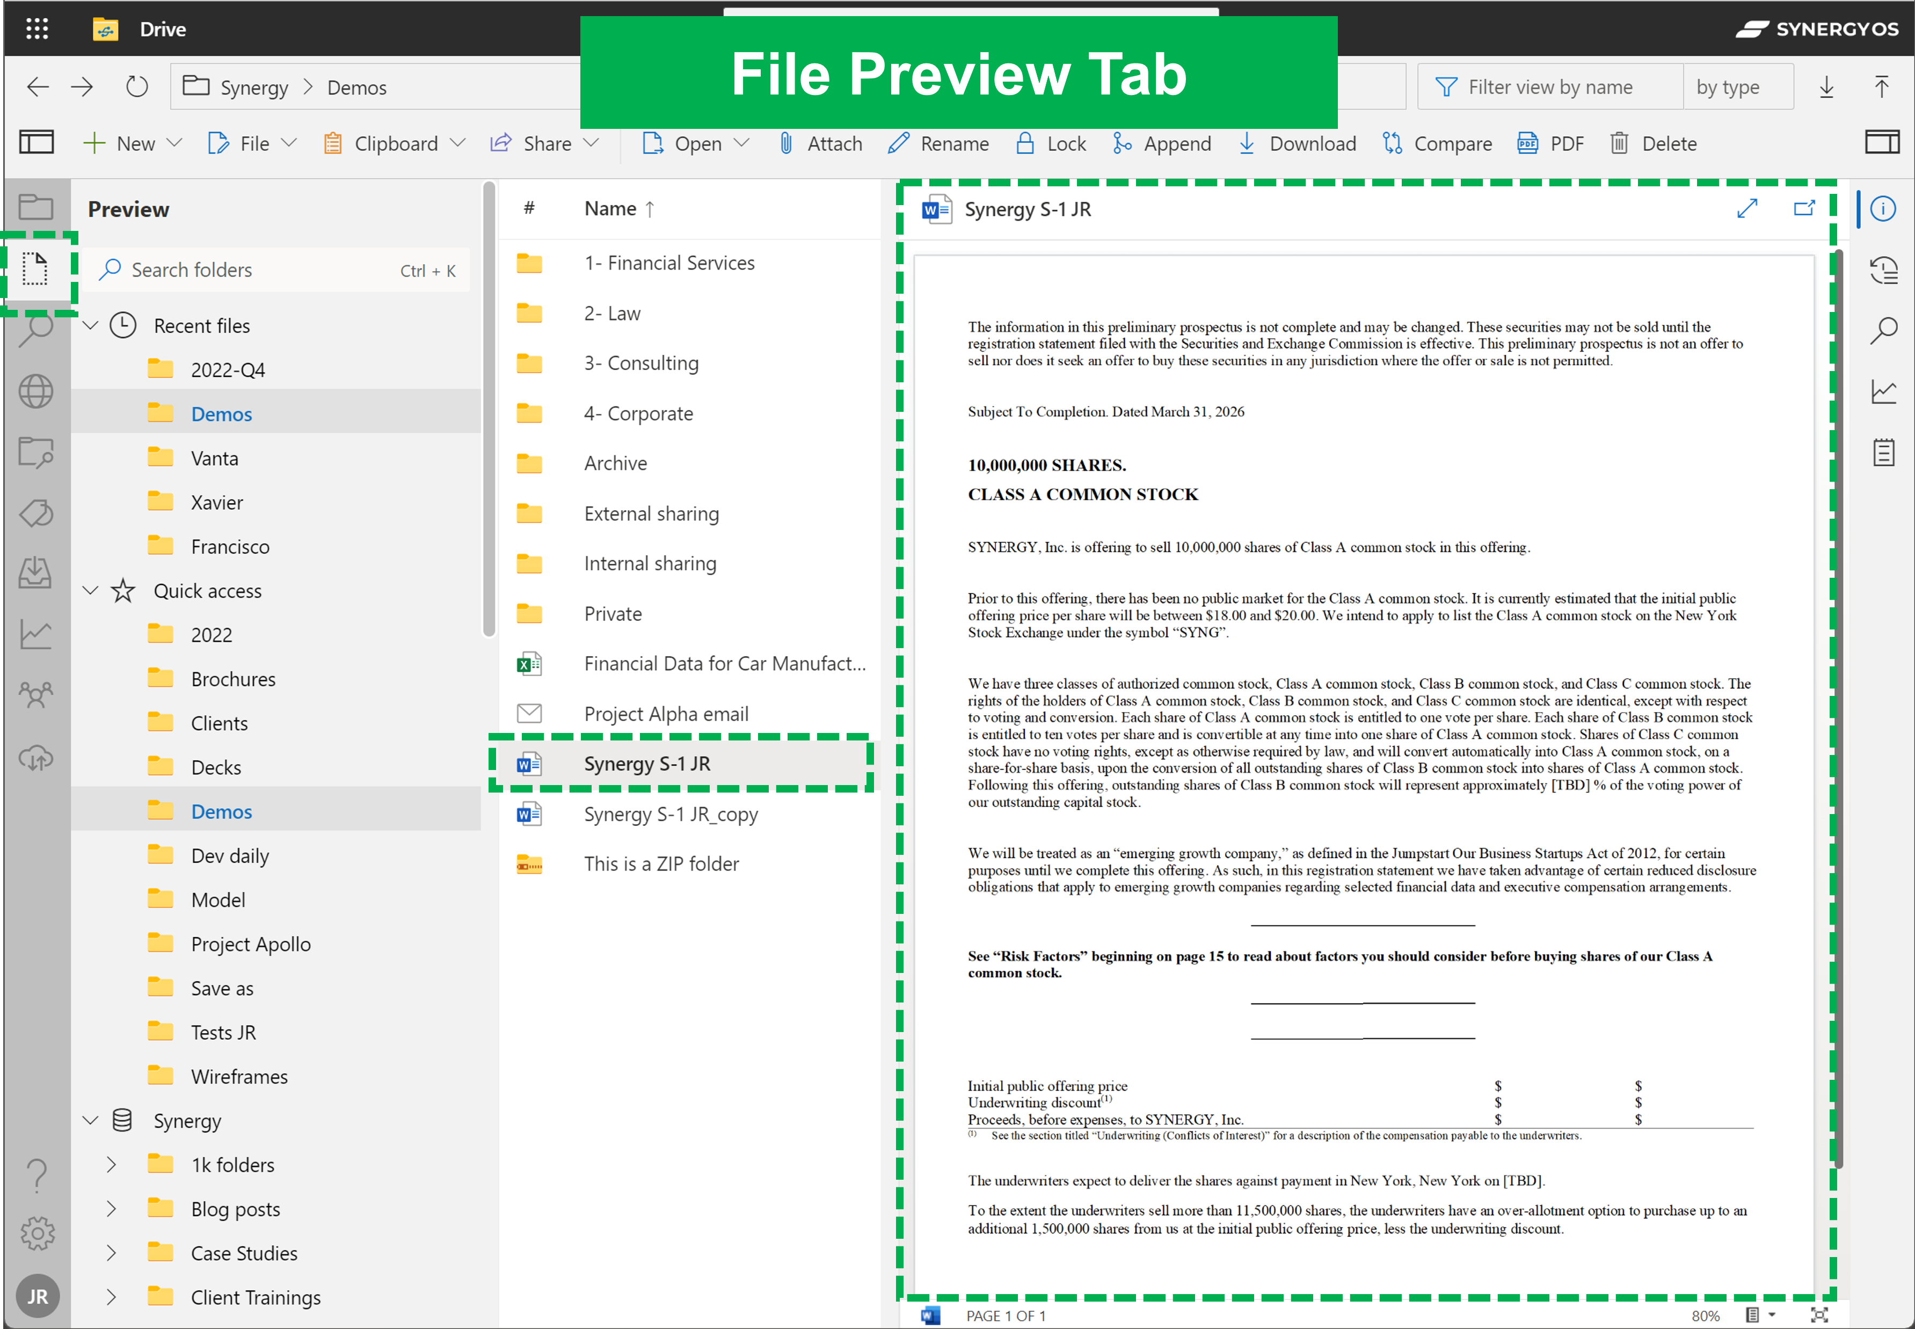Go back with the left arrow
The width and height of the screenshot is (1915, 1329).
point(38,86)
